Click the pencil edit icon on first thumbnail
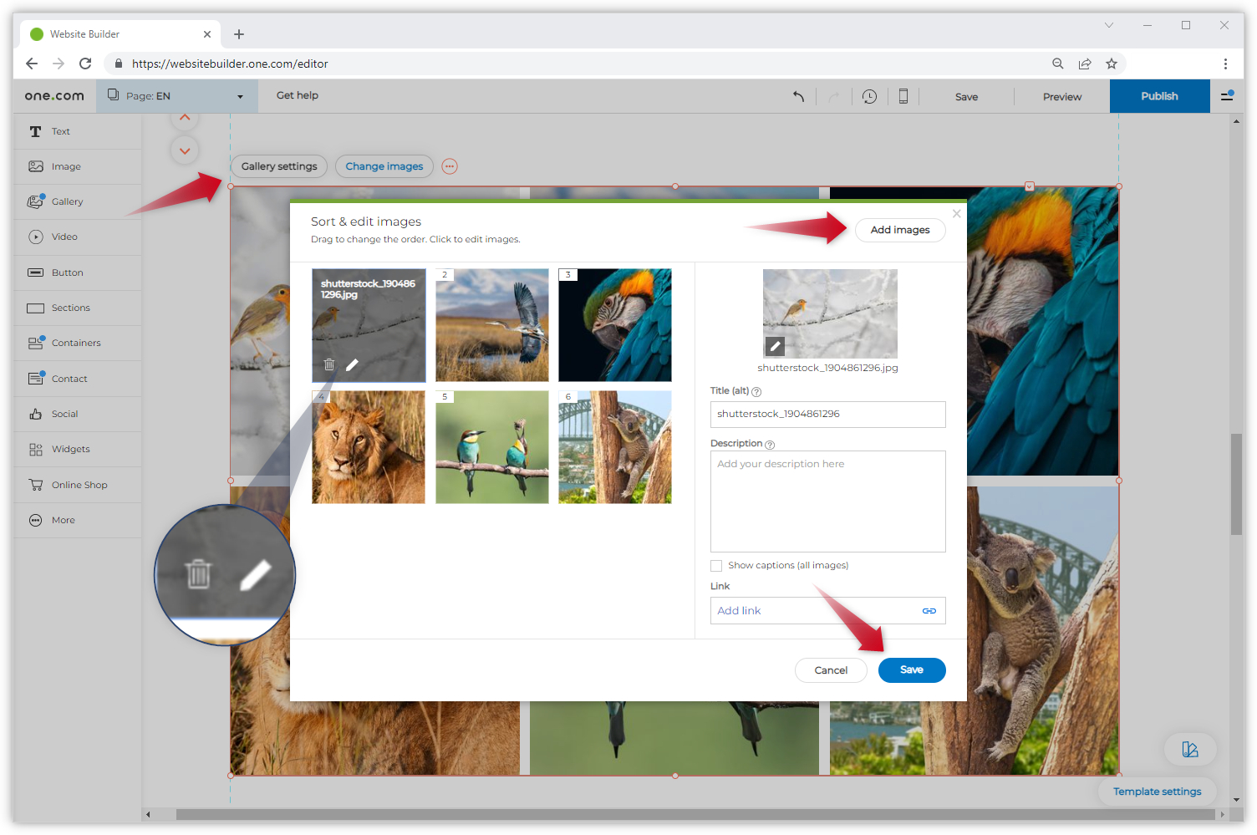Viewport: 1257px width, 835px height. [x=353, y=364]
